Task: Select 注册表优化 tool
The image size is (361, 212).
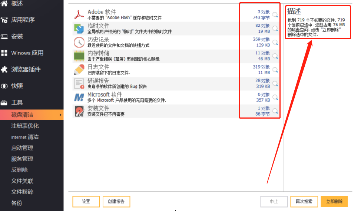Action: pyautogui.click(x=25, y=126)
